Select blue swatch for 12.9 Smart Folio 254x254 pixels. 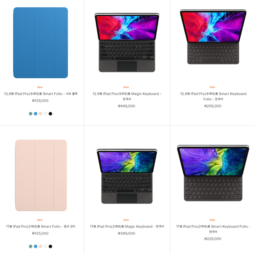pyautogui.click(x=36, y=114)
